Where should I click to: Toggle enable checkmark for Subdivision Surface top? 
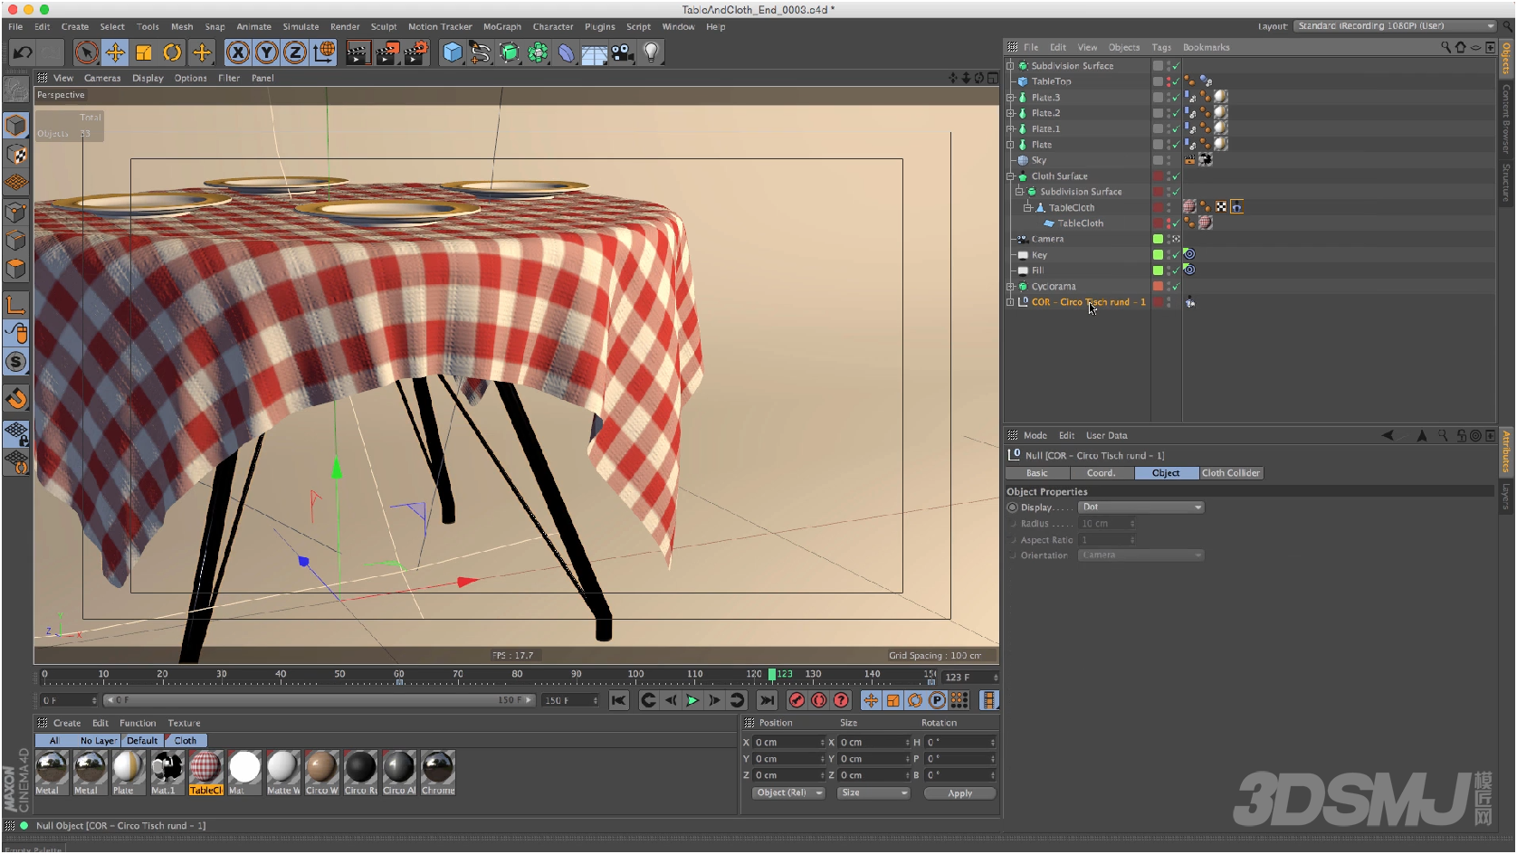click(x=1176, y=66)
